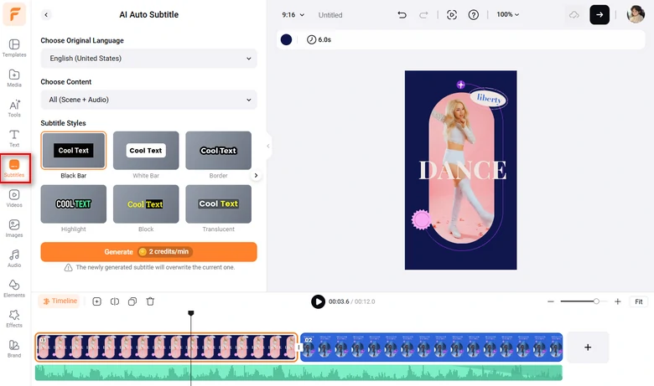
Task: Zoom out the timeline with minus icon
Action: pyautogui.click(x=551, y=301)
